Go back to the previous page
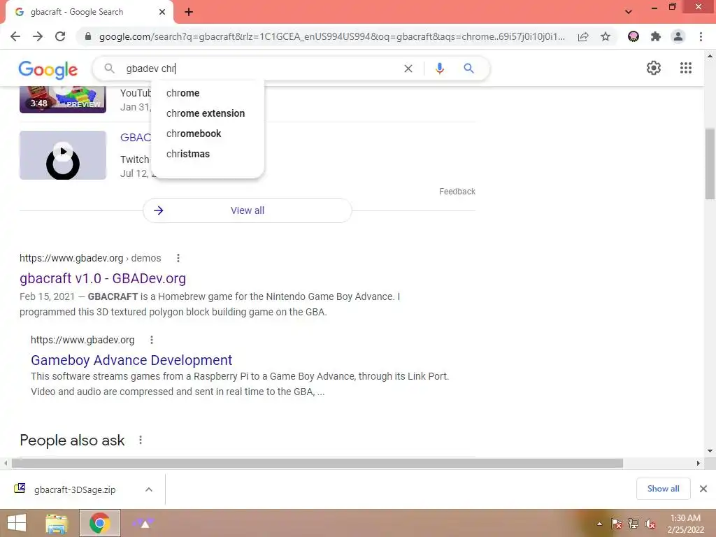716x537 pixels. 15,36
